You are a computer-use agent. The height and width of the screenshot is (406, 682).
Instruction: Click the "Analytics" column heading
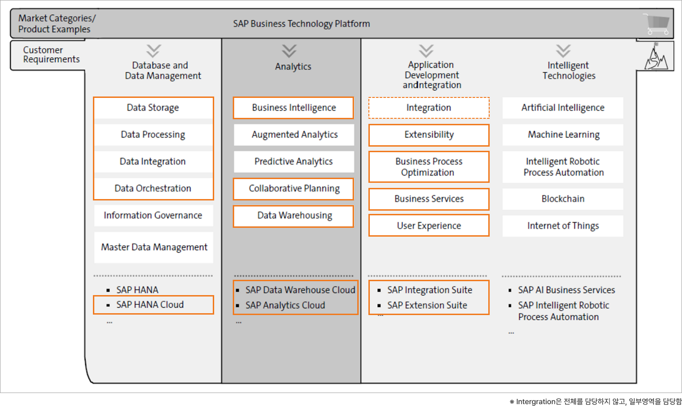pos(293,66)
